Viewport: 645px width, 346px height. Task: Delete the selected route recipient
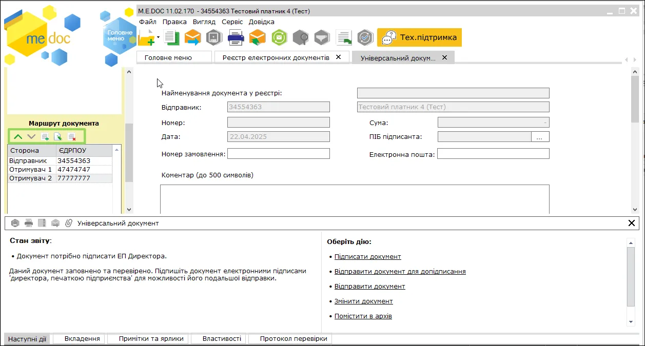pos(72,137)
